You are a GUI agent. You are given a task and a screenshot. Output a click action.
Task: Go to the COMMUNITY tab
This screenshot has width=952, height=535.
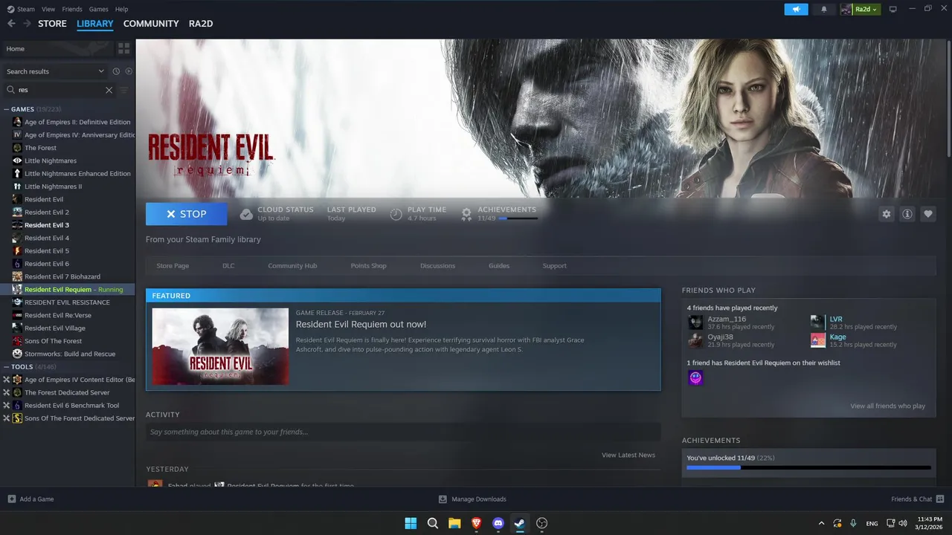pyautogui.click(x=151, y=24)
